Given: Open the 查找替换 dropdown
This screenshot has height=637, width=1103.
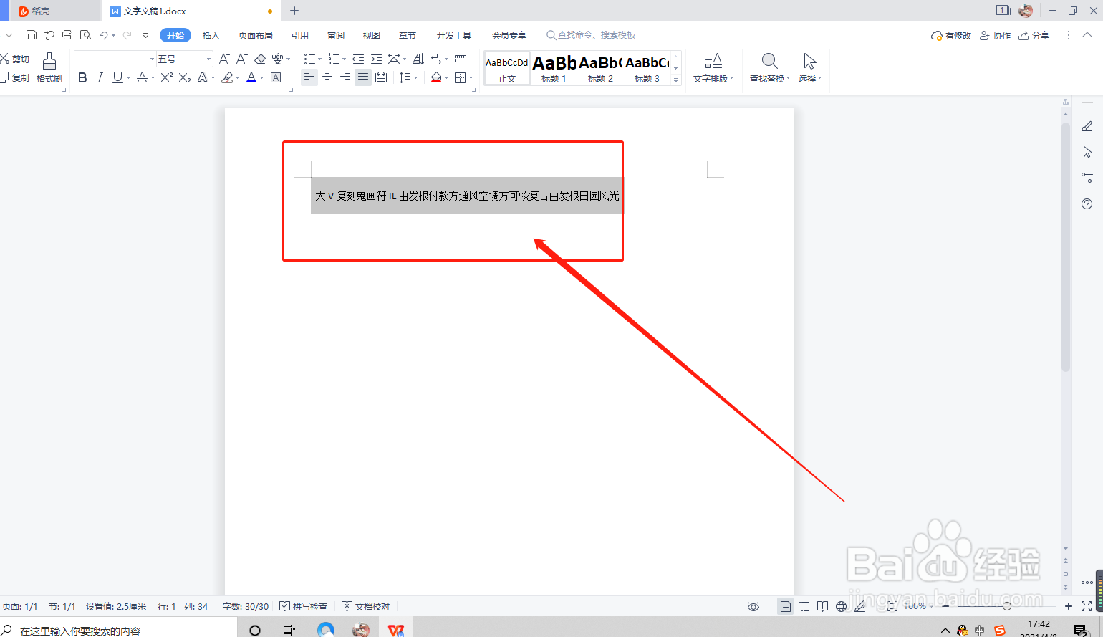Looking at the screenshot, I should pos(770,68).
